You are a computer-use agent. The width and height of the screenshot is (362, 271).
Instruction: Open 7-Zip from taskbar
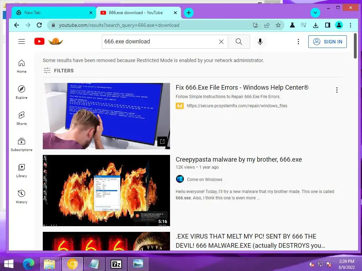pyautogui.click(x=116, y=264)
